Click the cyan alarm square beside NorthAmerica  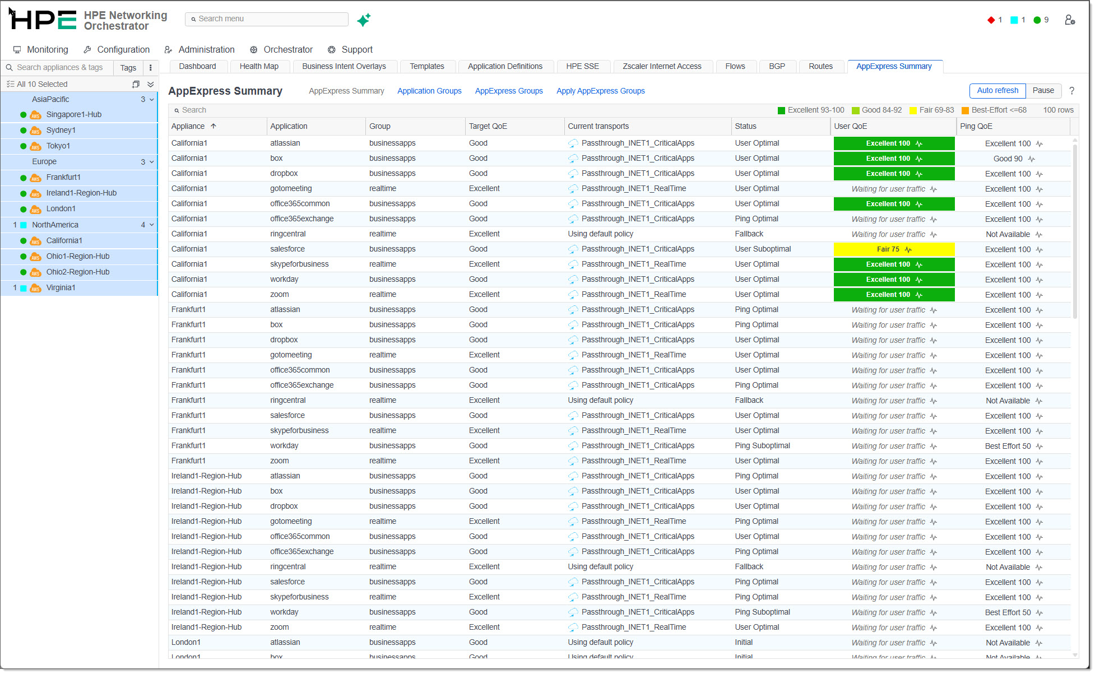coord(23,225)
